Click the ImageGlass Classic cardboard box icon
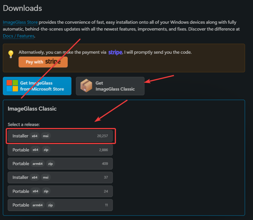This screenshot has width=253, height=220. (x=86, y=86)
